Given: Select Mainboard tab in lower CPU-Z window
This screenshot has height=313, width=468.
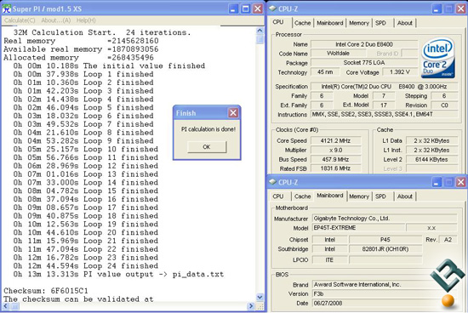Looking at the screenshot, I should coord(330,196).
